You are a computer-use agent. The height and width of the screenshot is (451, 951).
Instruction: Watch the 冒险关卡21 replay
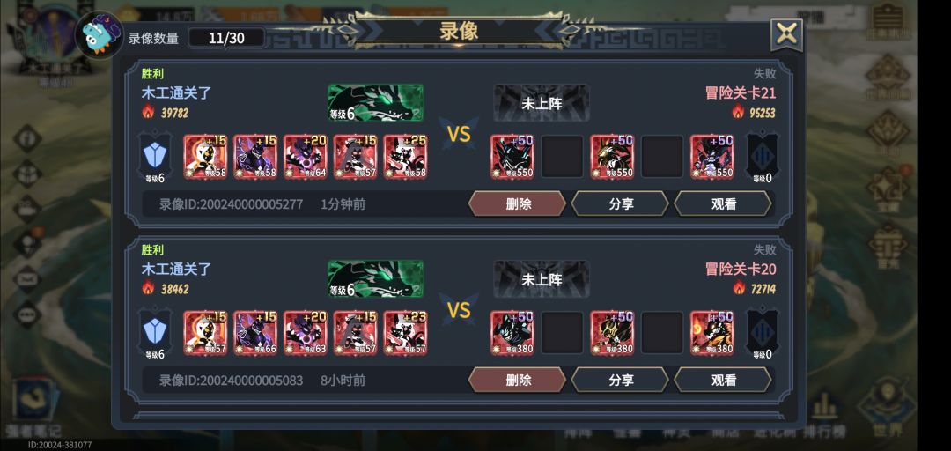click(723, 204)
